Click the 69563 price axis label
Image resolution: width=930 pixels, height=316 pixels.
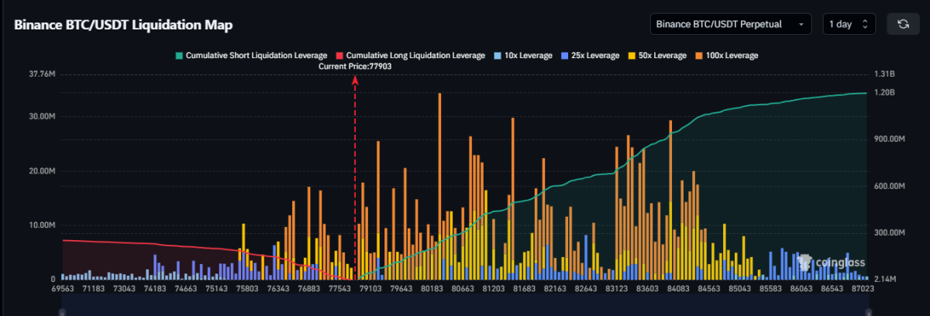point(62,288)
